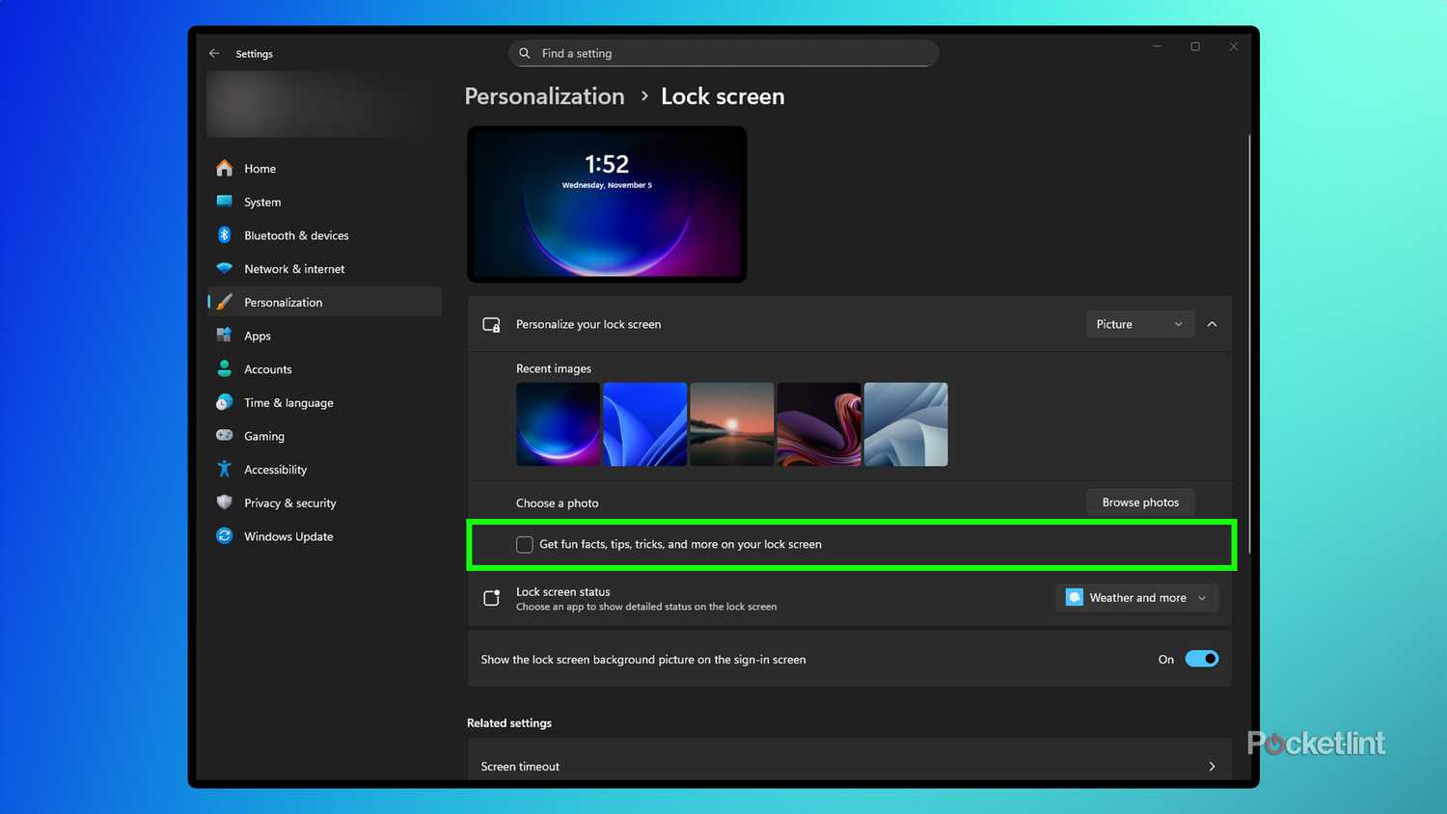Image resolution: width=1447 pixels, height=814 pixels.
Task: Click the Accessibility person icon
Action: 224,469
